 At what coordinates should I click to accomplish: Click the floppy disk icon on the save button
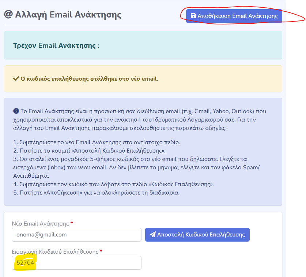[193, 16]
